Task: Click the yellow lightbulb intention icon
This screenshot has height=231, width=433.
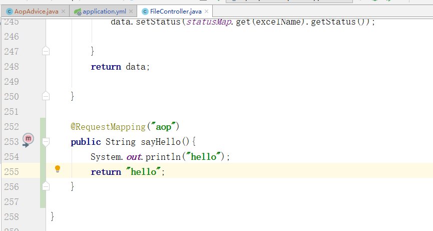Action: coord(58,169)
